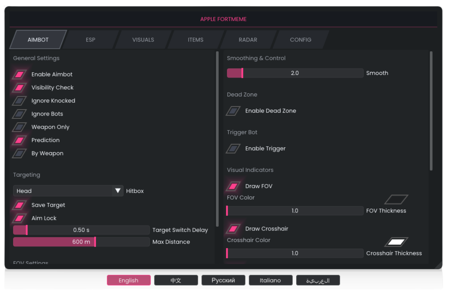Open the VISUALS tab
Image resolution: width=452 pixels, height=293 pixels.
(x=143, y=40)
